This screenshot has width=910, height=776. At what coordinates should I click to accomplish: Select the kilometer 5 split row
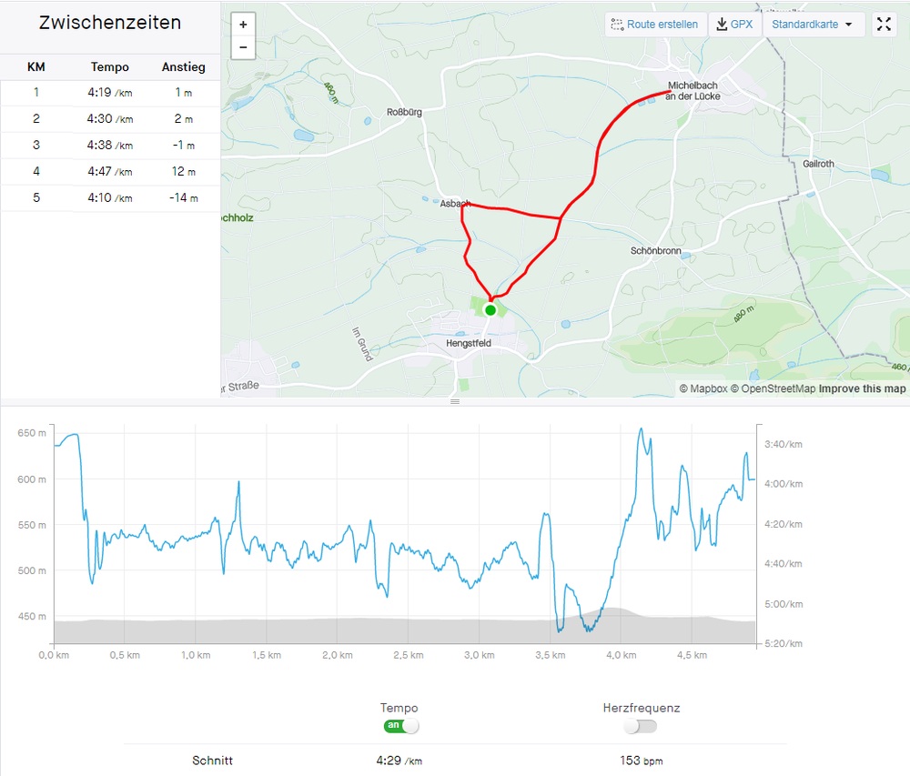110,198
